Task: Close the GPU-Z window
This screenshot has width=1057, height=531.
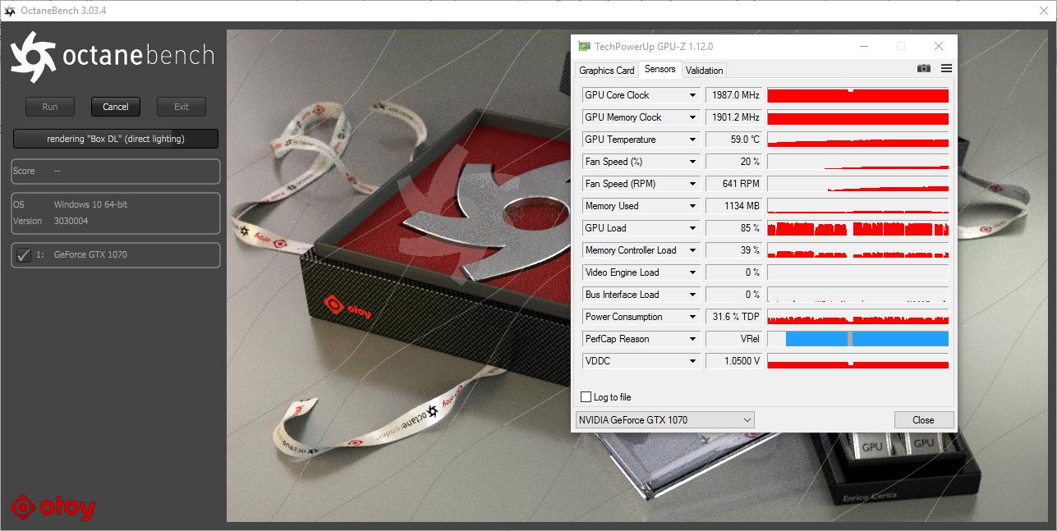Action: click(939, 47)
